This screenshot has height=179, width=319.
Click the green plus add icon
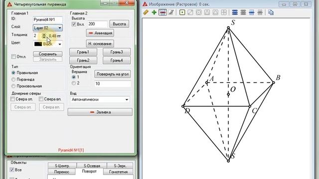(154, 12)
